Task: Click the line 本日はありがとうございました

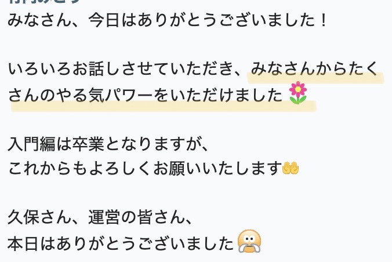Action: pyautogui.click(x=121, y=244)
